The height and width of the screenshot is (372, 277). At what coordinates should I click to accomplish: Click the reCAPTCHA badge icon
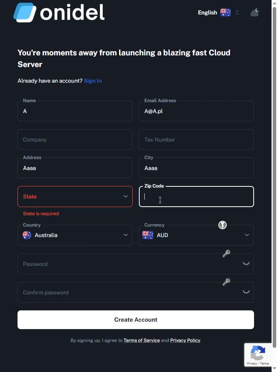(x=258, y=354)
